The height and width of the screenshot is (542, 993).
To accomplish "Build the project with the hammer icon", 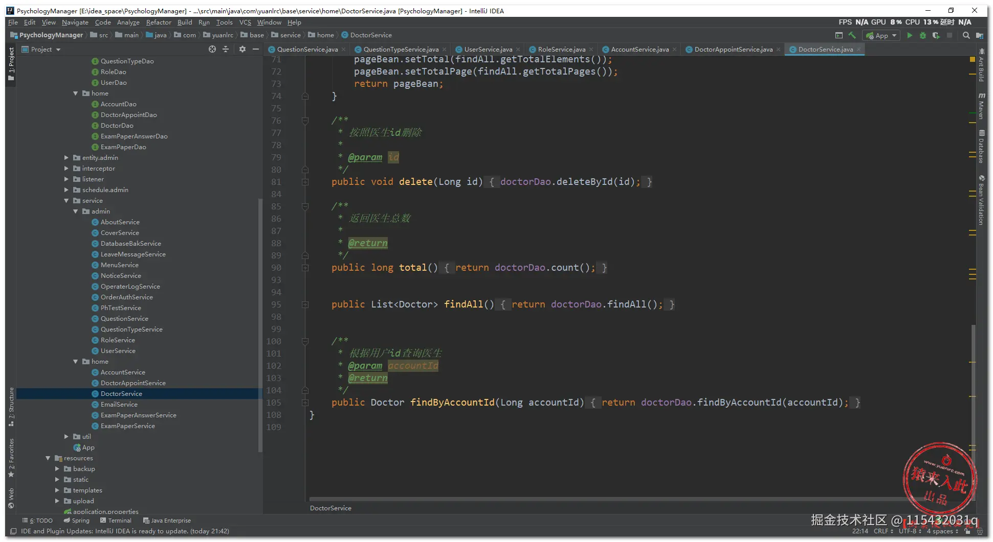I will [852, 35].
